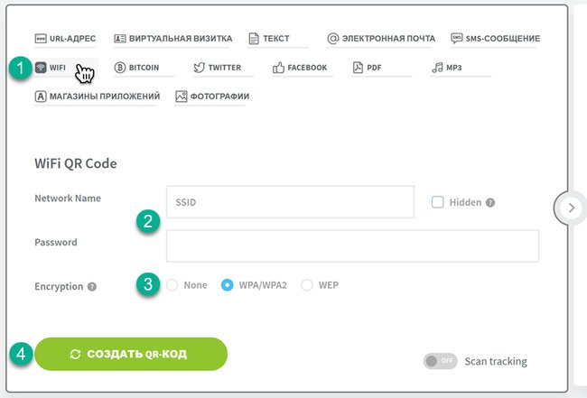The height and width of the screenshot is (398, 587).
Task: Open the Магазины приложений tab
Action: point(98,97)
